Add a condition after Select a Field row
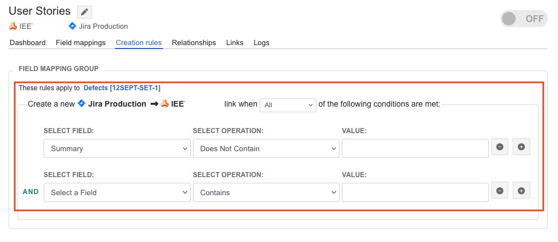This screenshot has width=558, height=242. (521, 191)
